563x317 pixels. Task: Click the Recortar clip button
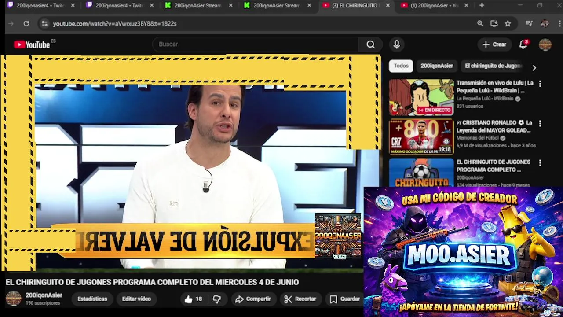[x=300, y=299]
